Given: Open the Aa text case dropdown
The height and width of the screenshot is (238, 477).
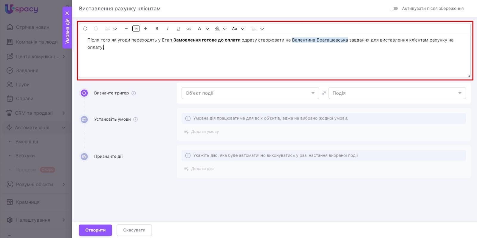Looking at the screenshot, I should click(x=238, y=29).
